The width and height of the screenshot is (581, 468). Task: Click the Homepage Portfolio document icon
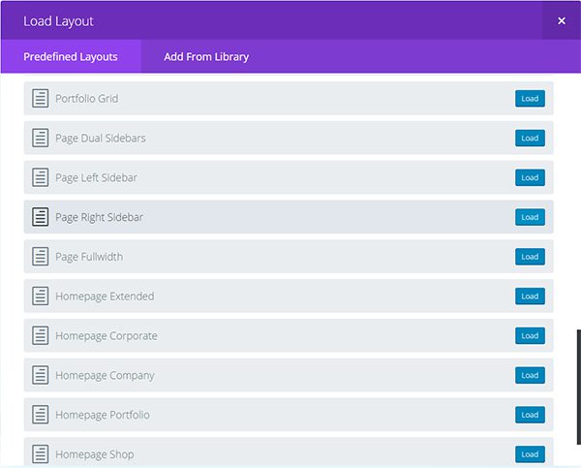point(40,416)
